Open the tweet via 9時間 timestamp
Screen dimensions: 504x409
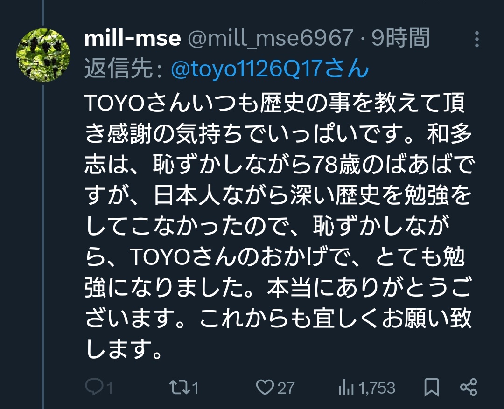(400, 38)
